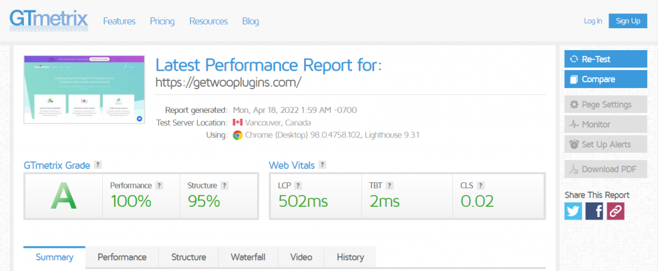
Task: Open Page Settings
Action: pos(605,105)
